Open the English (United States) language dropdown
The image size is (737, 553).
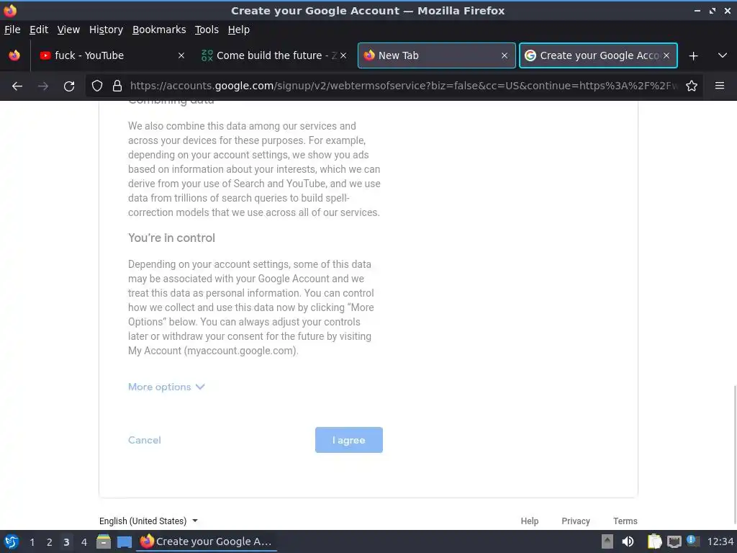point(148,521)
